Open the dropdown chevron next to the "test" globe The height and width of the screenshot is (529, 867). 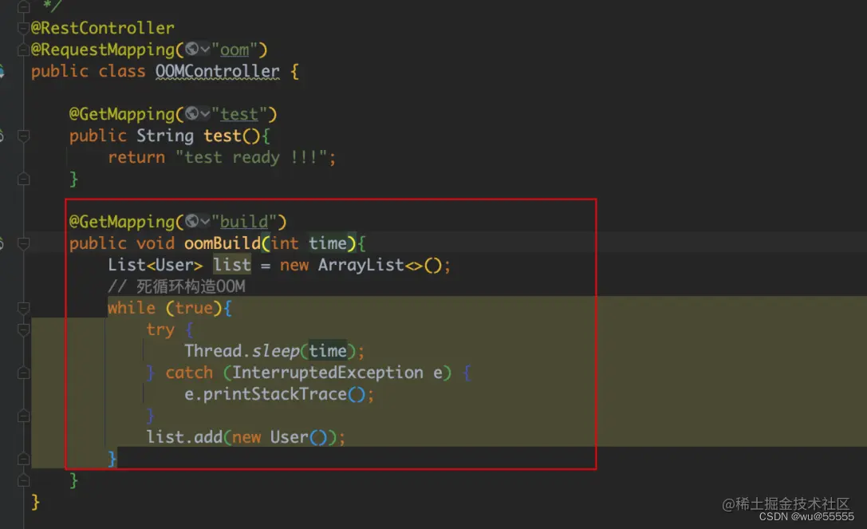[x=205, y=114]
